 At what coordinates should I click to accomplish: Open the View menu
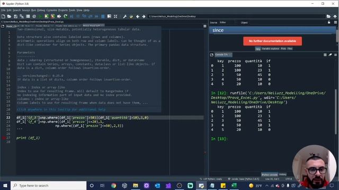point(79,10)
